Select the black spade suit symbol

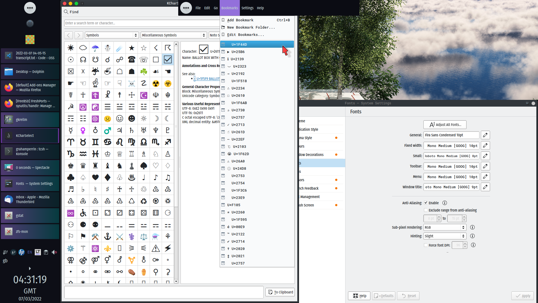144,166
